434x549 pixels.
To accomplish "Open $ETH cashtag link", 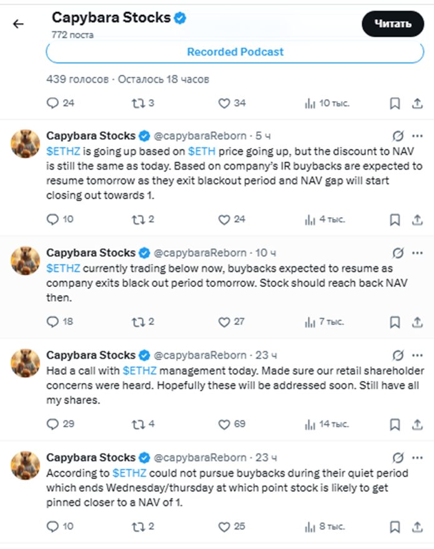I will click(x=202, y=152).
